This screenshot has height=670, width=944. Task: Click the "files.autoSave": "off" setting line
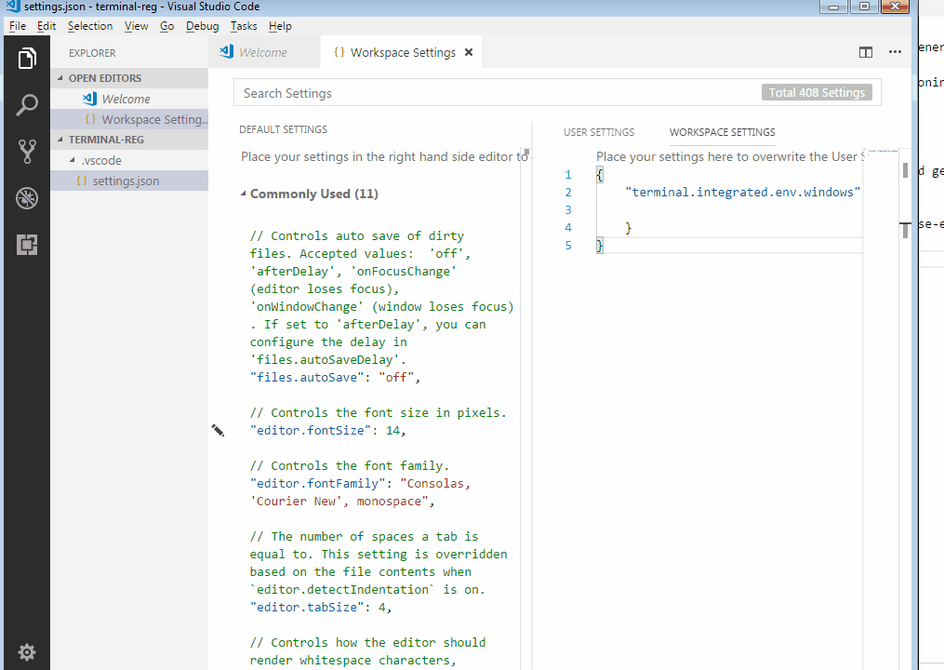tap(335, 377)
